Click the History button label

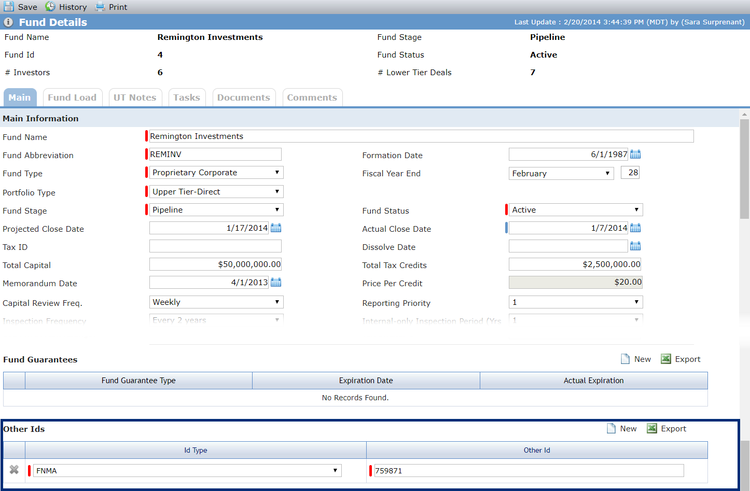click(73, 7)
